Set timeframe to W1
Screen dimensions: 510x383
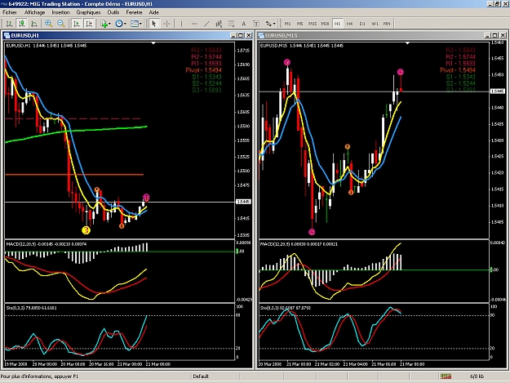point(375,24)
